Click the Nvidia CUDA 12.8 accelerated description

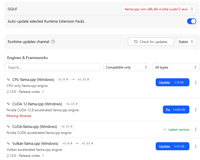point(43,110)
